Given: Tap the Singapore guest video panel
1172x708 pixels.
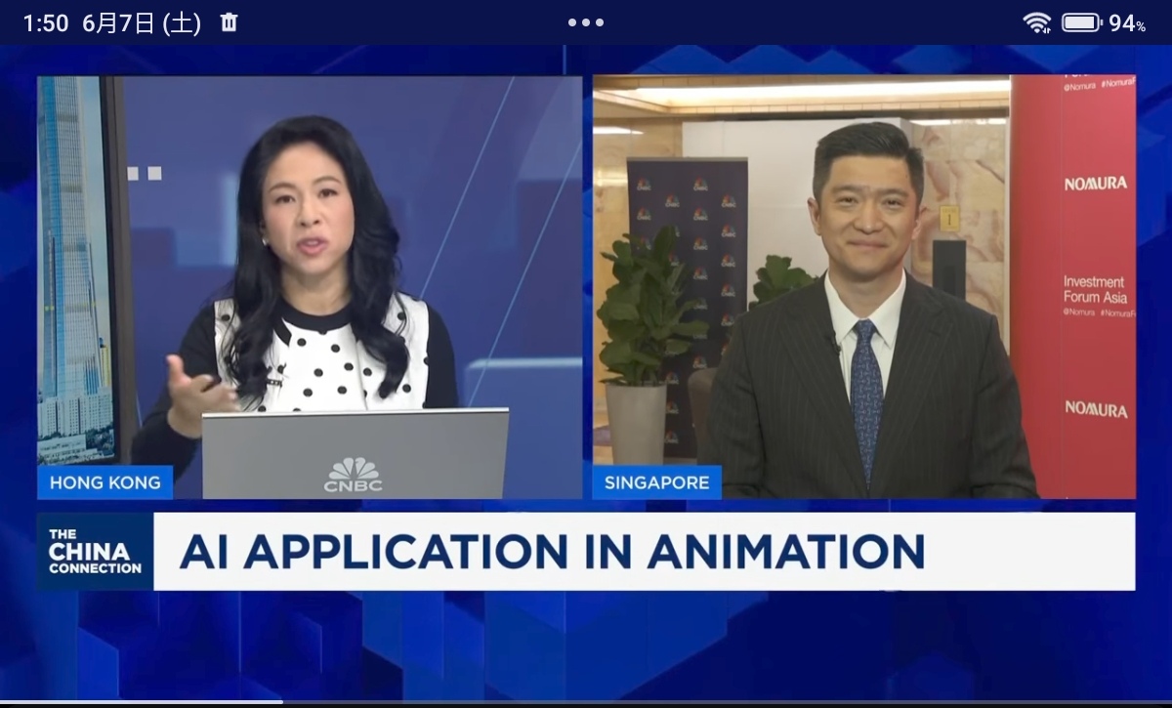Looking at the screenshot, I should (x=864, y=287).
